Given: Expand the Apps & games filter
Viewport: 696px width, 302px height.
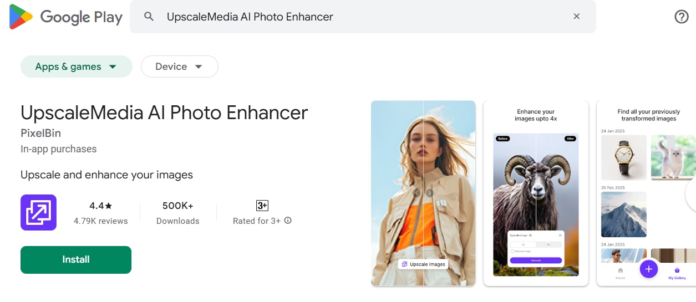Looking at the screenshot, I should tap(76, 66).
